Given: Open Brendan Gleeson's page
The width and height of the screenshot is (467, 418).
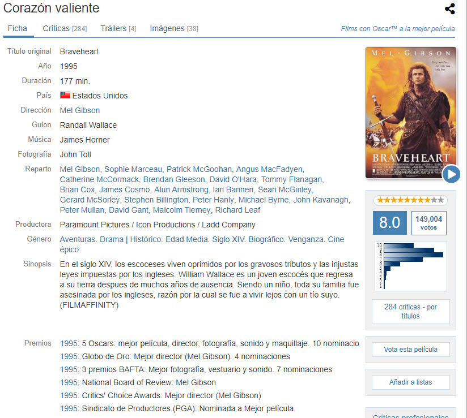Looking at the screenshot, I should pos(174,179).
